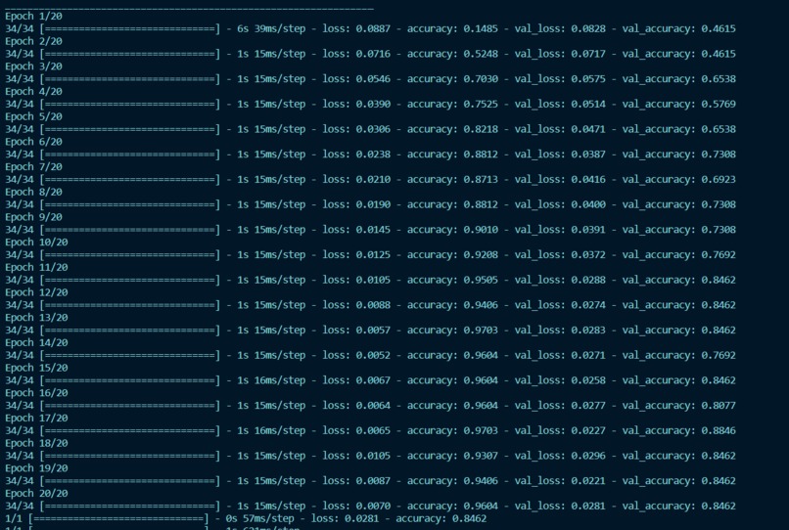Click val_loss value 0.0296
The height and width of the screenshot is (530, 789).
pyautogui.click(x=588, y=456)
